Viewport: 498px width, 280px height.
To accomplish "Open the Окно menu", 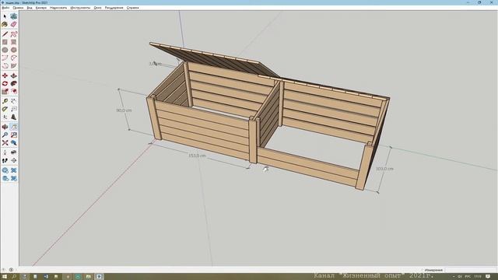I will pos(97,8).
